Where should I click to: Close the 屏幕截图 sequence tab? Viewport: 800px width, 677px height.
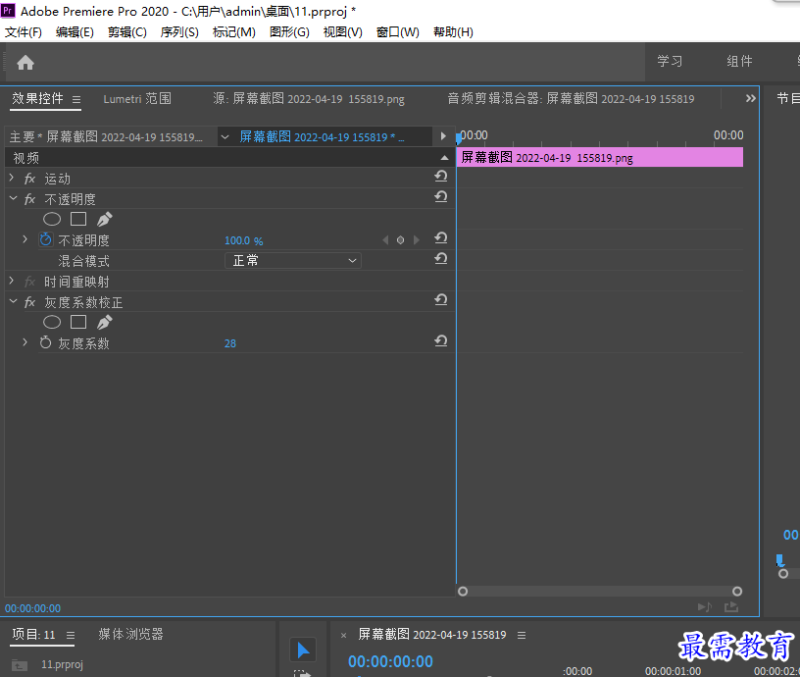click(x=343, y=636)
